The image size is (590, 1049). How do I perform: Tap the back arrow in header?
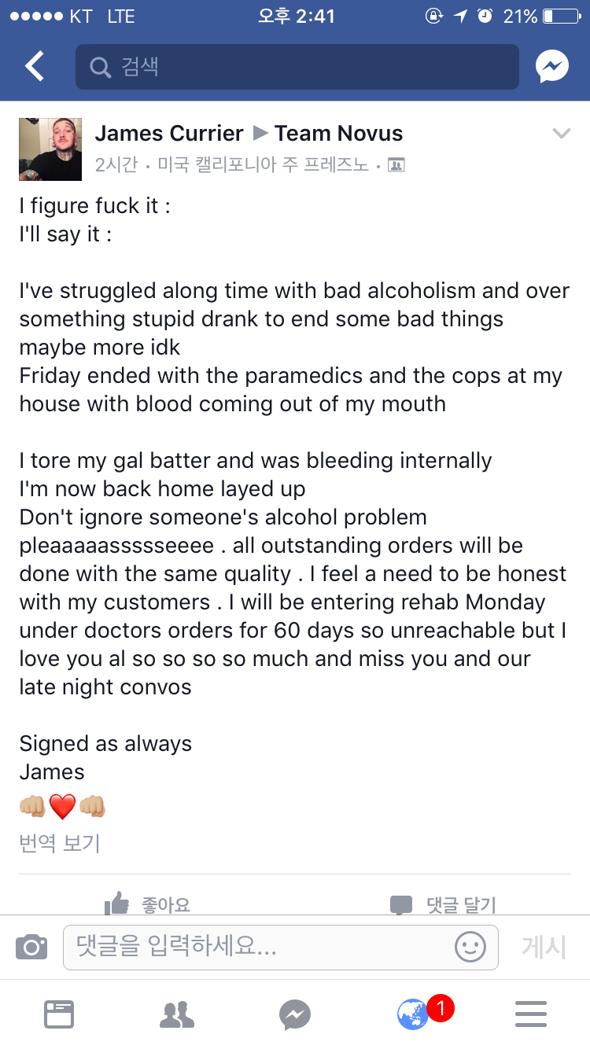click(x=35, y=67)
